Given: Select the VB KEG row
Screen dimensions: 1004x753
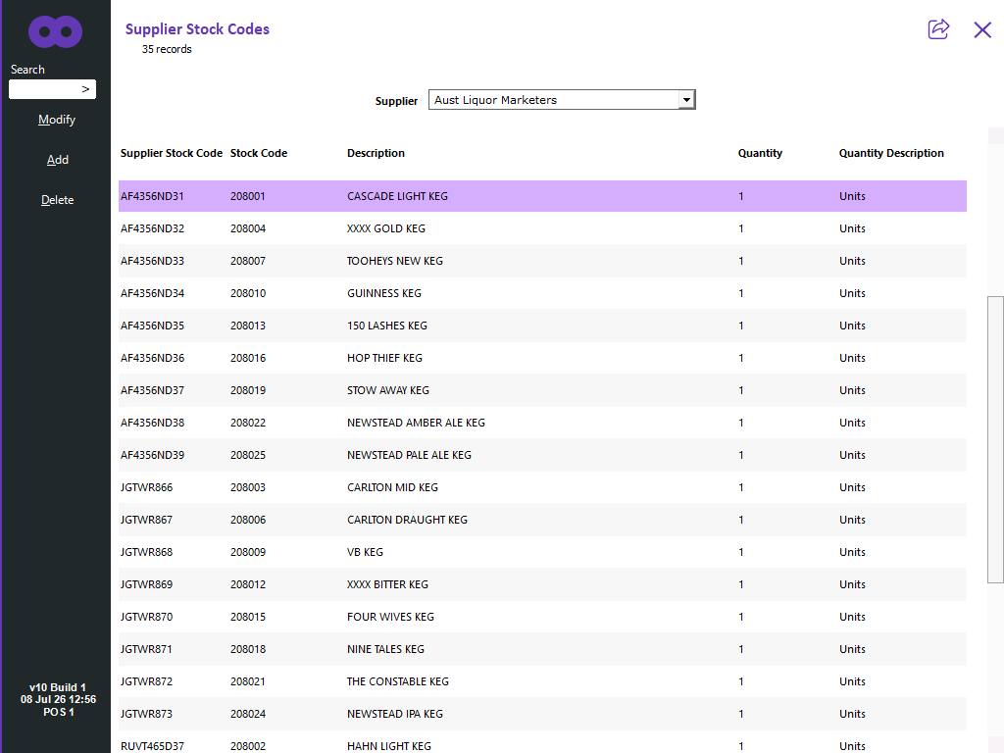Looking at the screenshot, I should coord(542,552).
